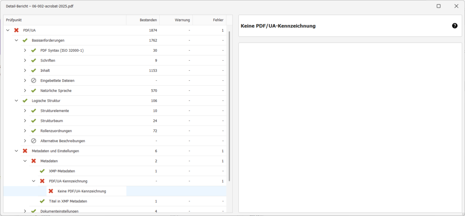Collapse the PDF/UA root node

click(8, 30)
